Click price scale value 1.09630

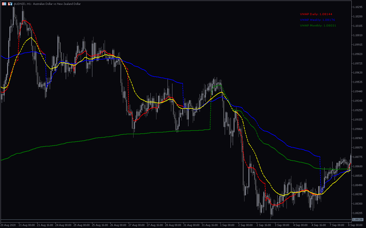point(359,73)
